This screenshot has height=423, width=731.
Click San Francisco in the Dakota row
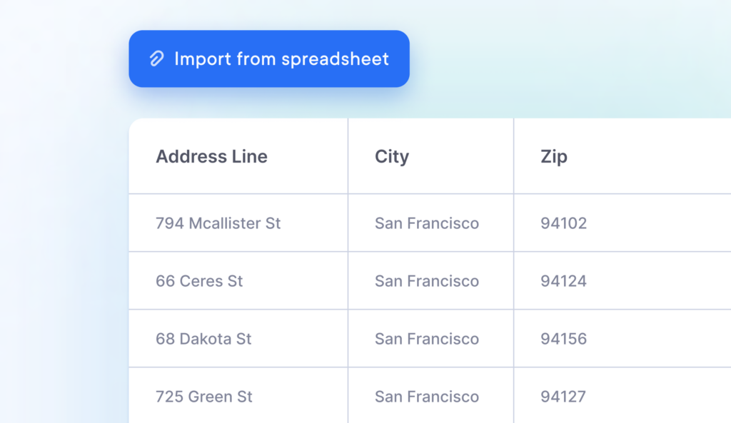(427, 339)
